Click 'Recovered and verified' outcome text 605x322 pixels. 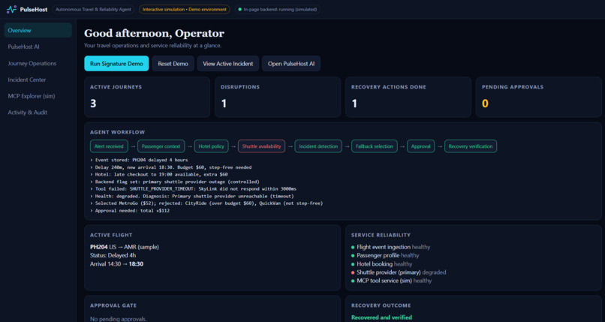click(381, 317)
